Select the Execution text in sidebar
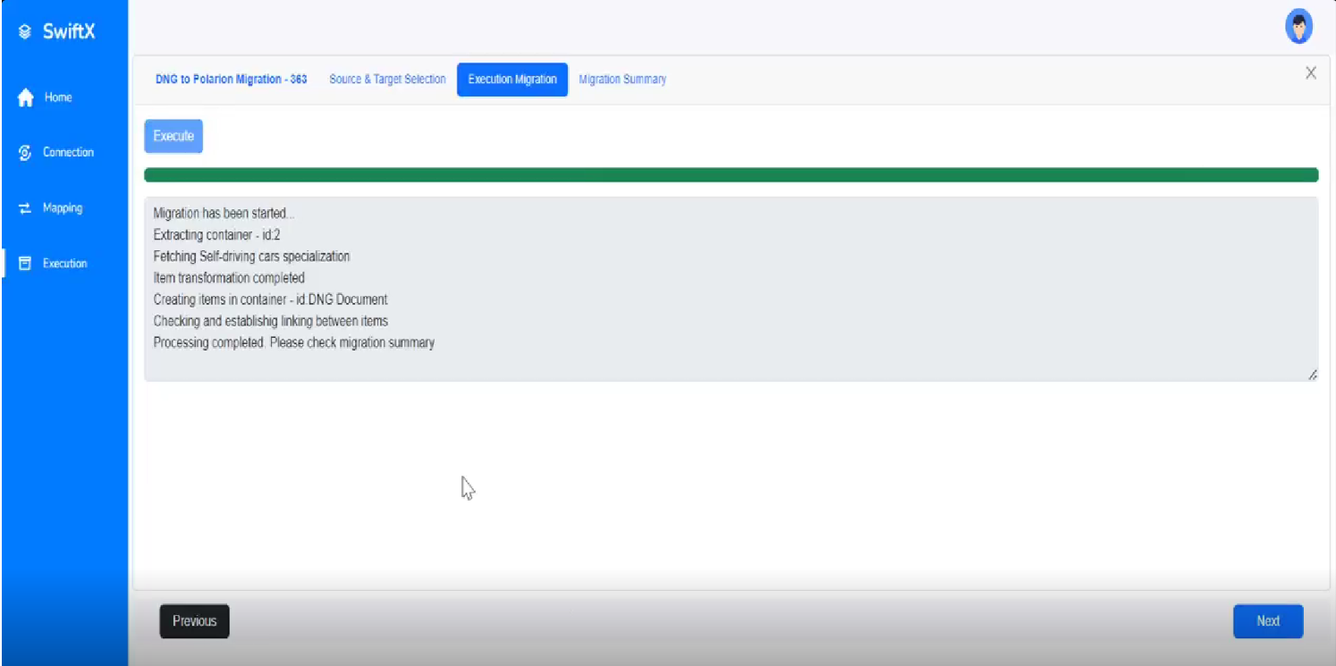The height and width of the screenshot is (666, 1336). tap(65, 264)
